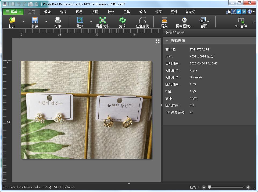
Task: Click the zoom out minus button
Action: click(204, 187)
